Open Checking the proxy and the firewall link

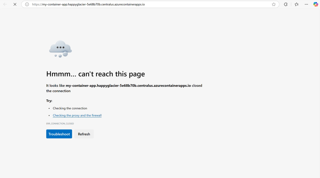[x=77, y=115]
